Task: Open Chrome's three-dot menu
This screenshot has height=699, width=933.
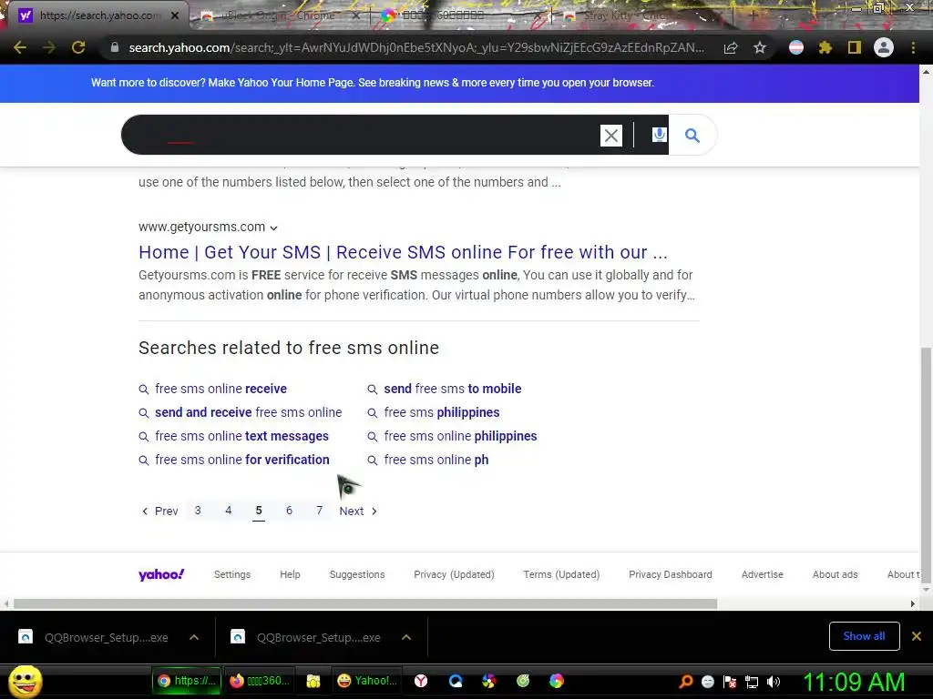Action: (x=913, y=47)
